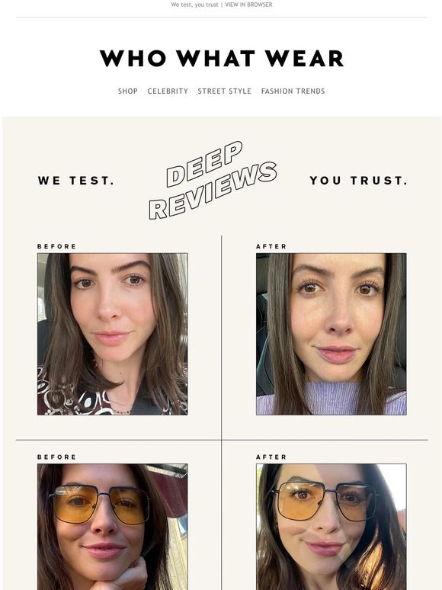
Task: Click the 'We test, you trust' preheader text
Action: 194,5
